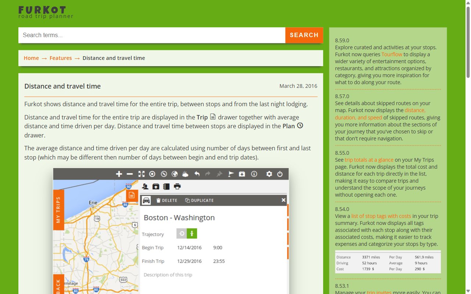Click Delete in the trip panel header
The width and height of the screenshot is (471, 294).
pos(167,200)
